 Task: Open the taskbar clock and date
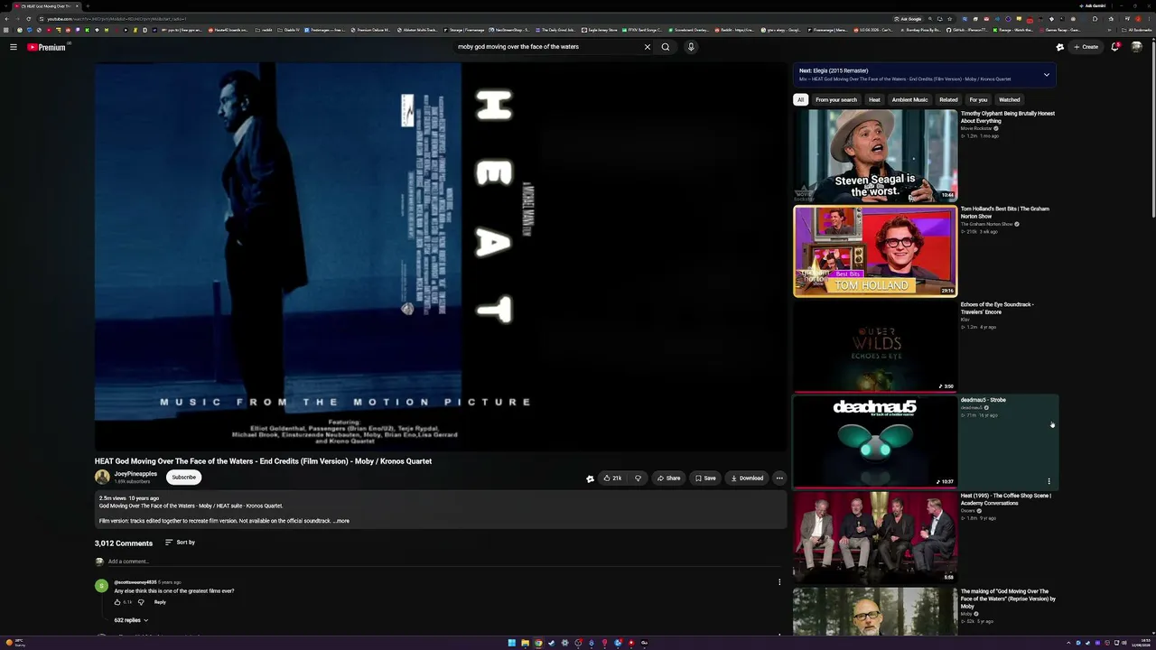tap(1140, 643)
